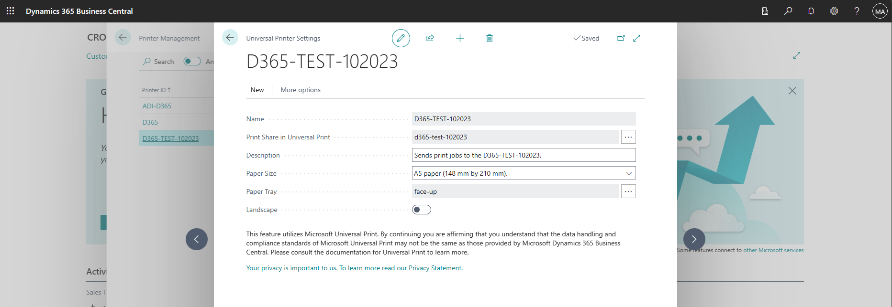Click the Print Share in Universal Print field
Image resolution: width=892 pixels, height=307 pixels.
515,137
